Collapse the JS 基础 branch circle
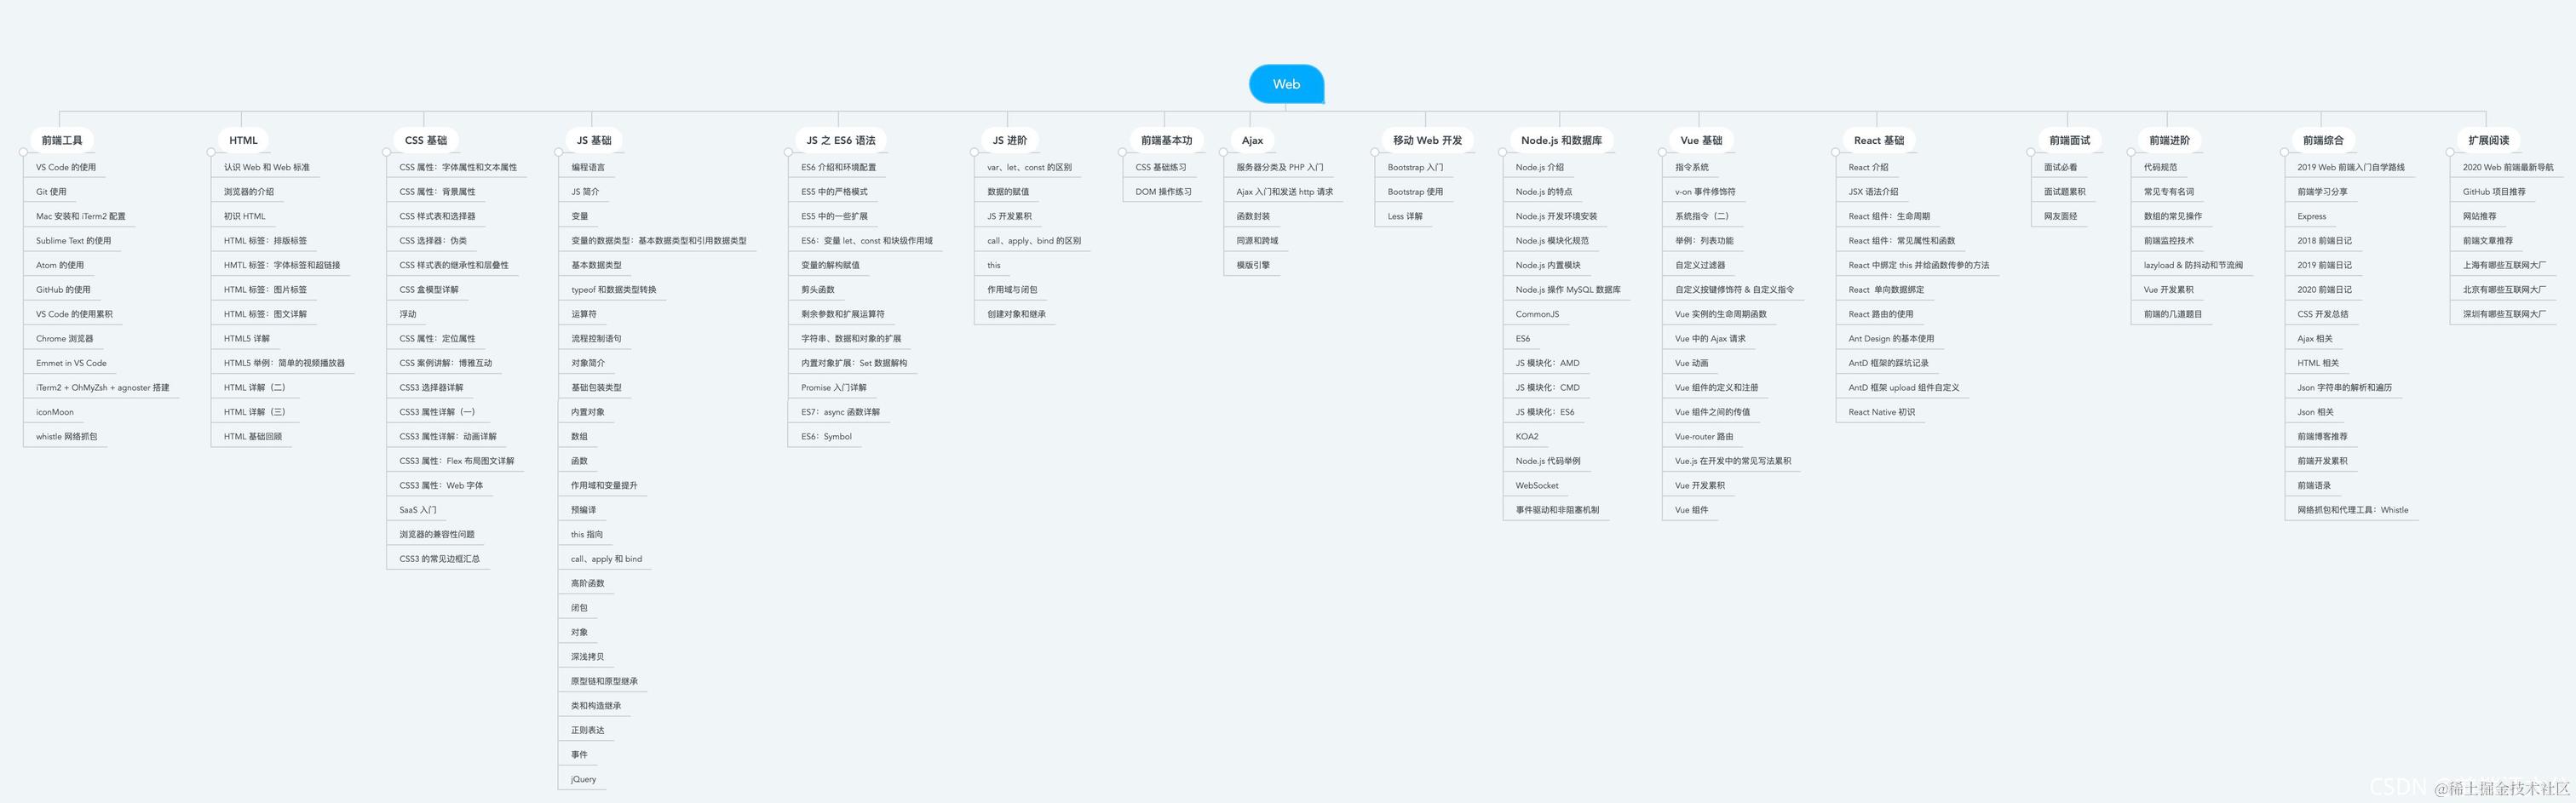This screenshot has width=2576, height=803. [x=558, y=152]
